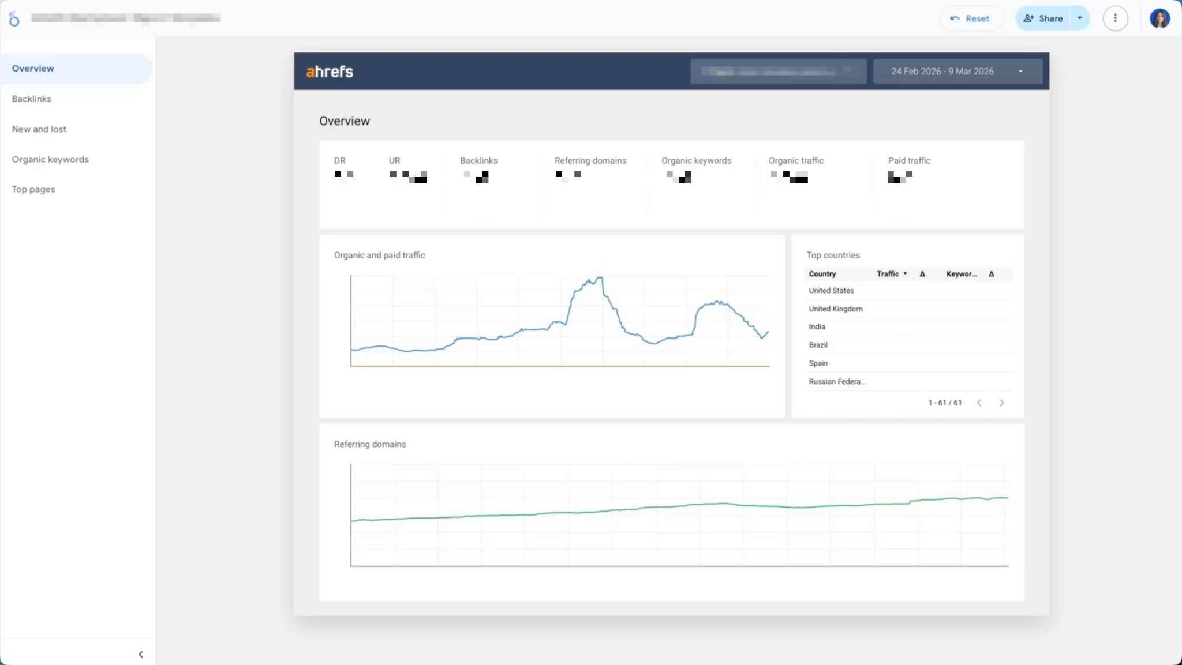
Task: Click the undo arrow icon on the Reset button
Action: tap(955, 18)
